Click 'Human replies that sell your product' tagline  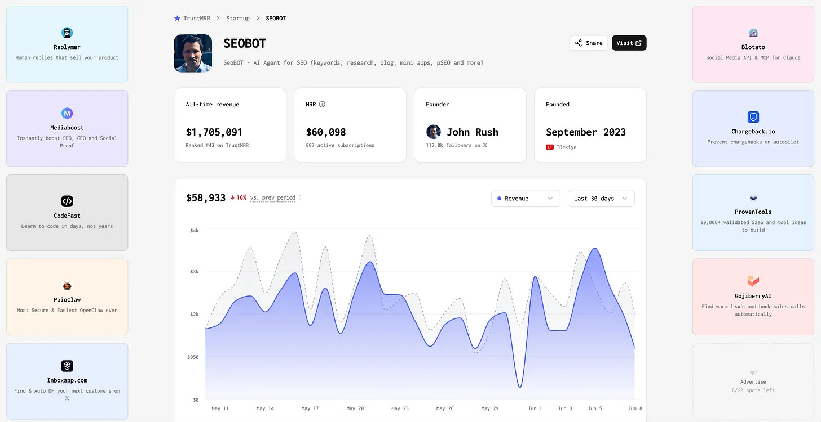coord(67,57)
